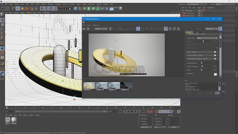Select the snapshot_3 thumbnail
This screenshot has width=238, height=134.
click(89, 86)
